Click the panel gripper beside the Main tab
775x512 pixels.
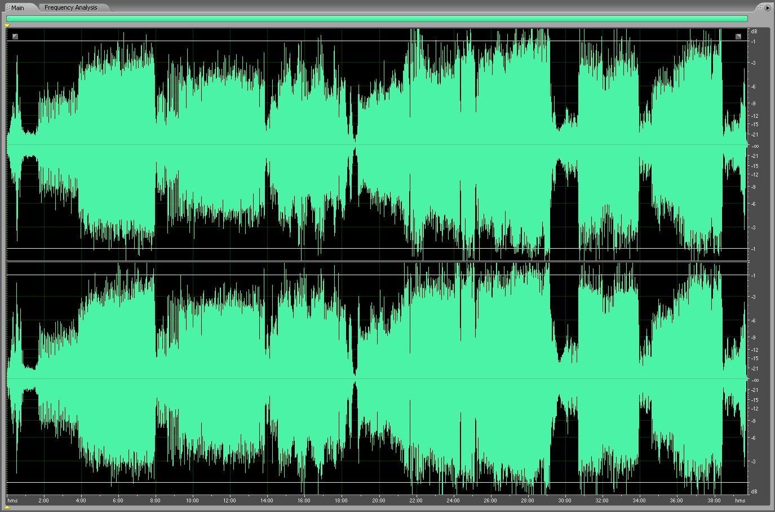pyautogui.click(x=8, y=8)
